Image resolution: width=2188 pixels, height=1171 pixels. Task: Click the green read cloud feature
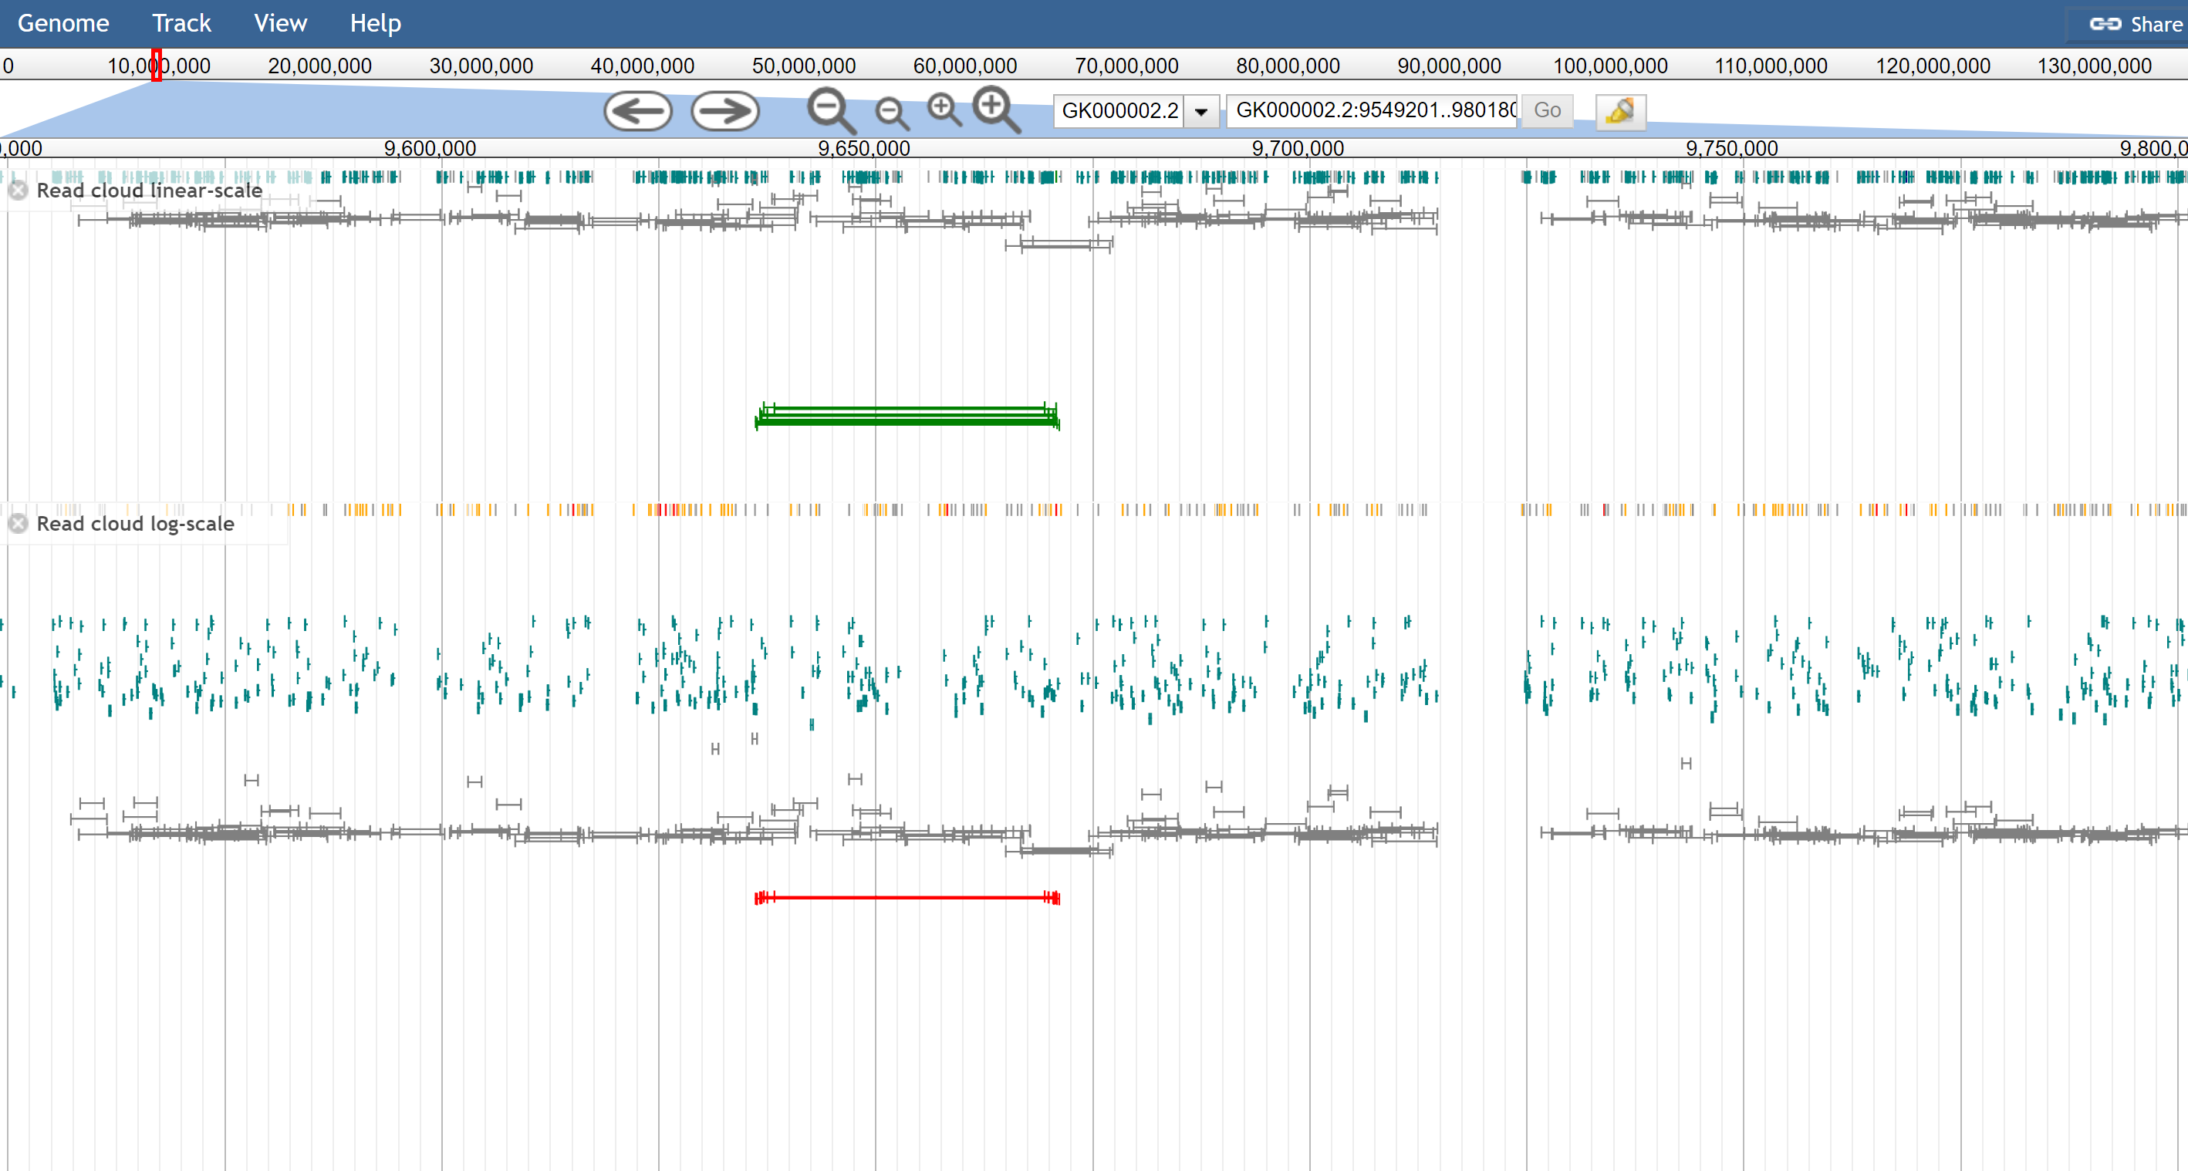907,416
